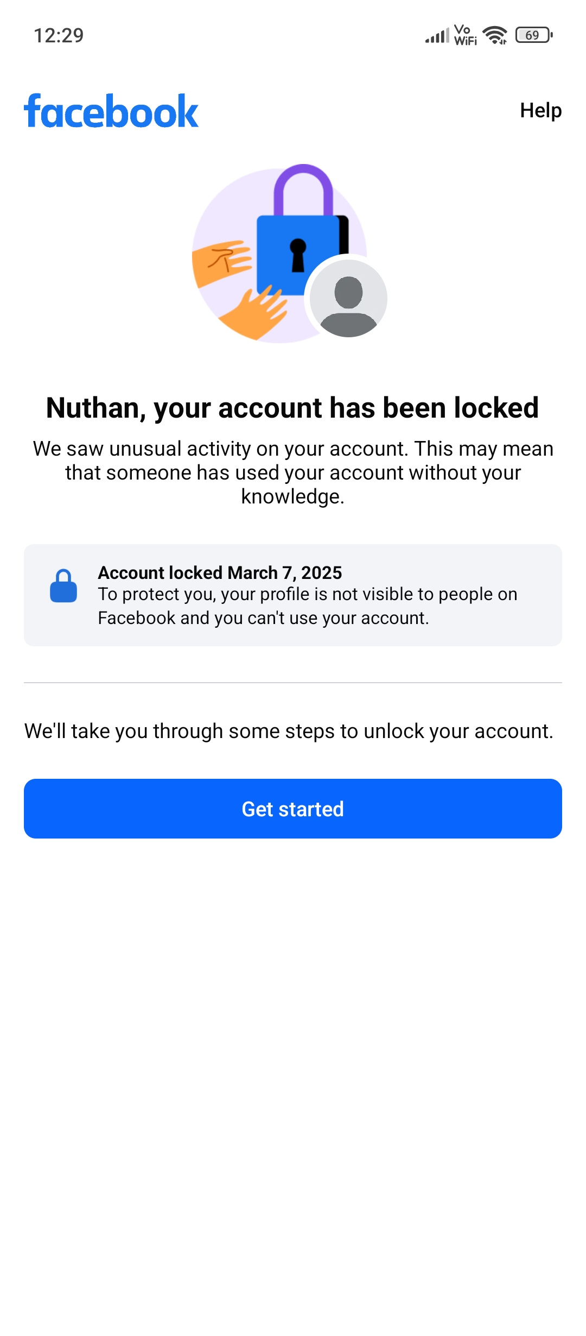The width and height of the screenshot is (586, 1336).
Task: Tap the WiFi status icon
Action: 495,35
